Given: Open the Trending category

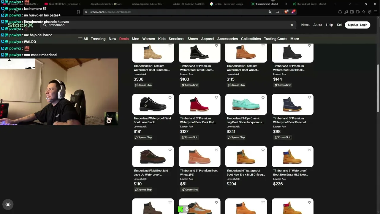Looking at the screenshot, I should click(x=98, y=39).
